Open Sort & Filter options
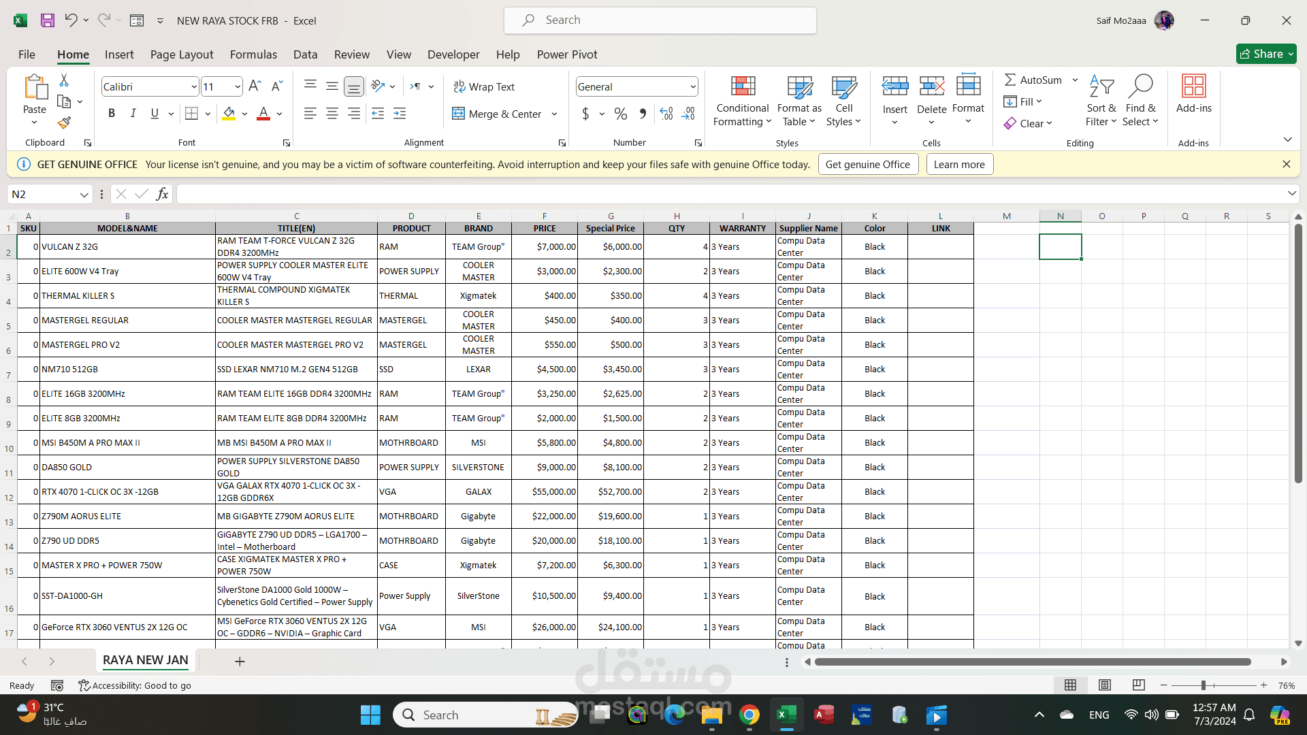 point(1101,102)
